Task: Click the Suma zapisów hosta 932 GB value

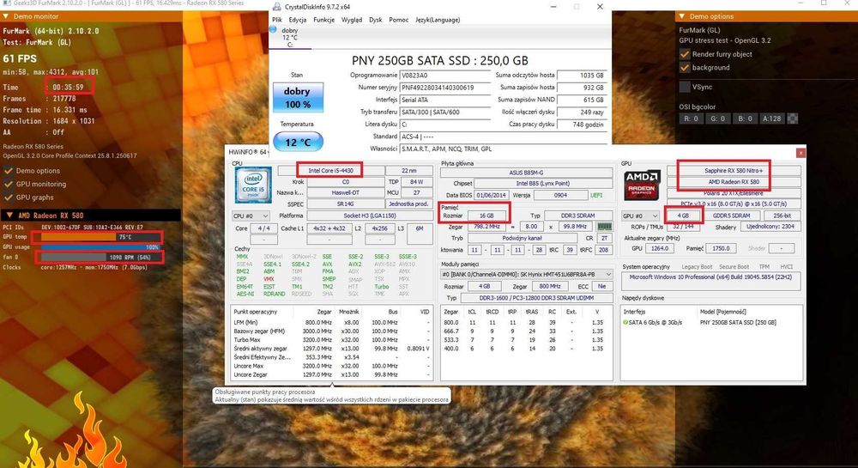Action: tap(582, 88)
